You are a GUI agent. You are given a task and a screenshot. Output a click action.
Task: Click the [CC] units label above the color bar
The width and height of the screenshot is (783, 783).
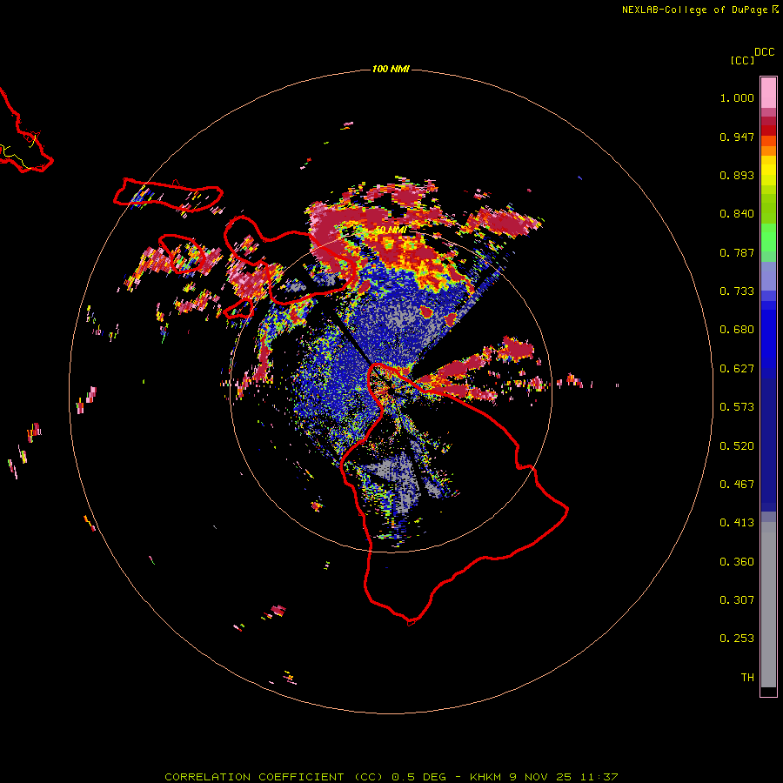click(742, 60)
